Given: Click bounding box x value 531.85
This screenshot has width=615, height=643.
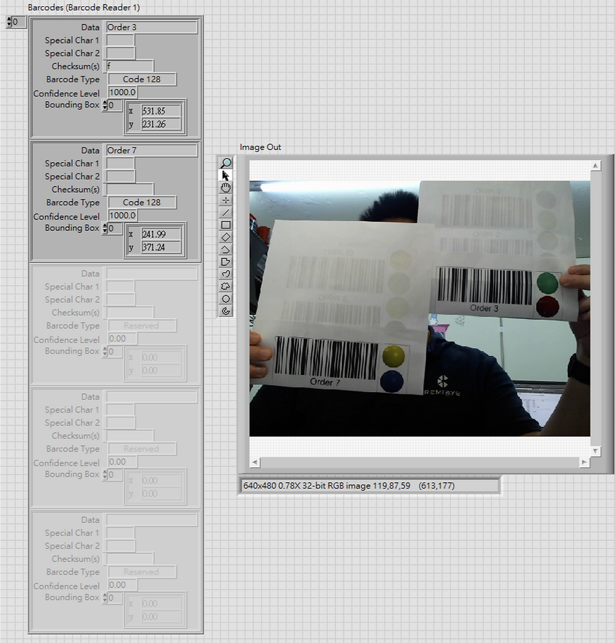Looking at the screenshot, I should pyautogui.click(x=161, y=111).
